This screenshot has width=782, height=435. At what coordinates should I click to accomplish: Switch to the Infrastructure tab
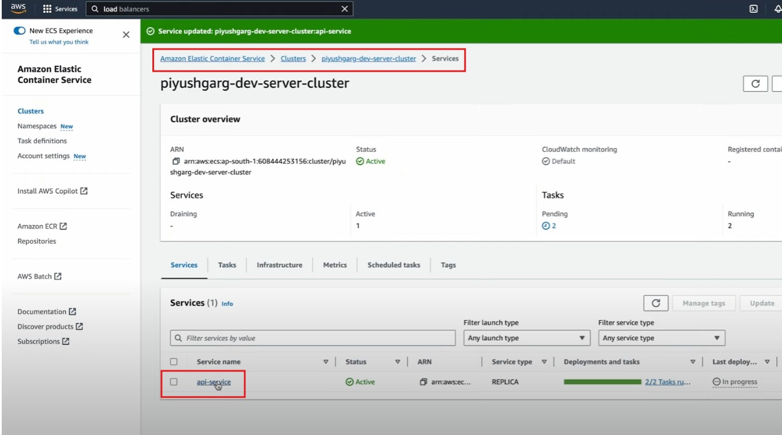(279, 265)
